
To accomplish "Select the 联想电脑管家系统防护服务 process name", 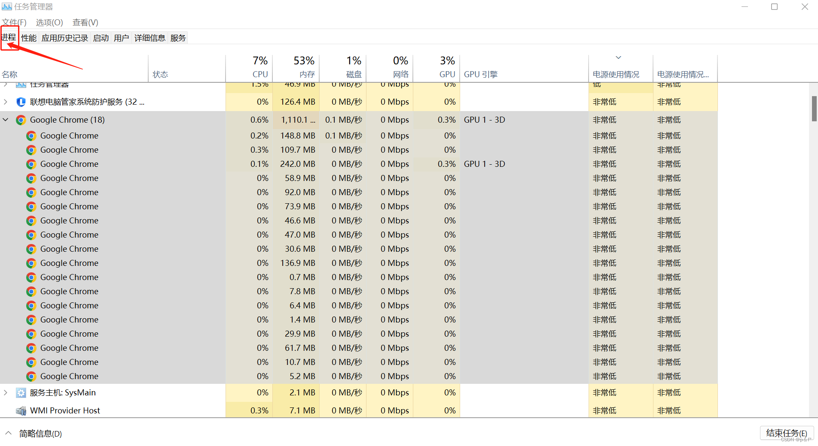I will point(87,102).
